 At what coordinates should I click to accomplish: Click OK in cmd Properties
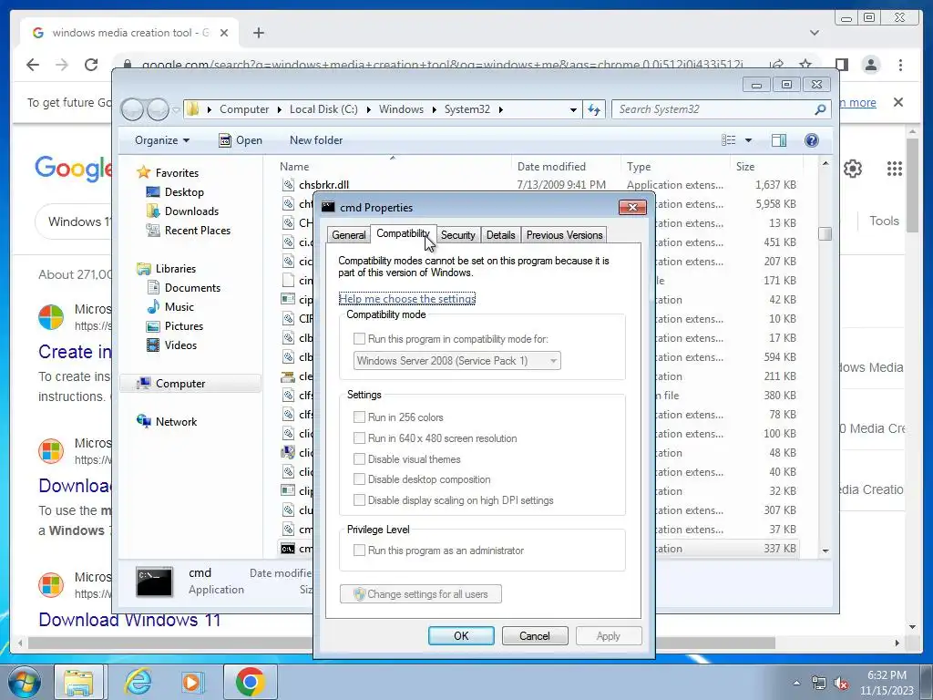pyautogui.click(x=461, y=635)
